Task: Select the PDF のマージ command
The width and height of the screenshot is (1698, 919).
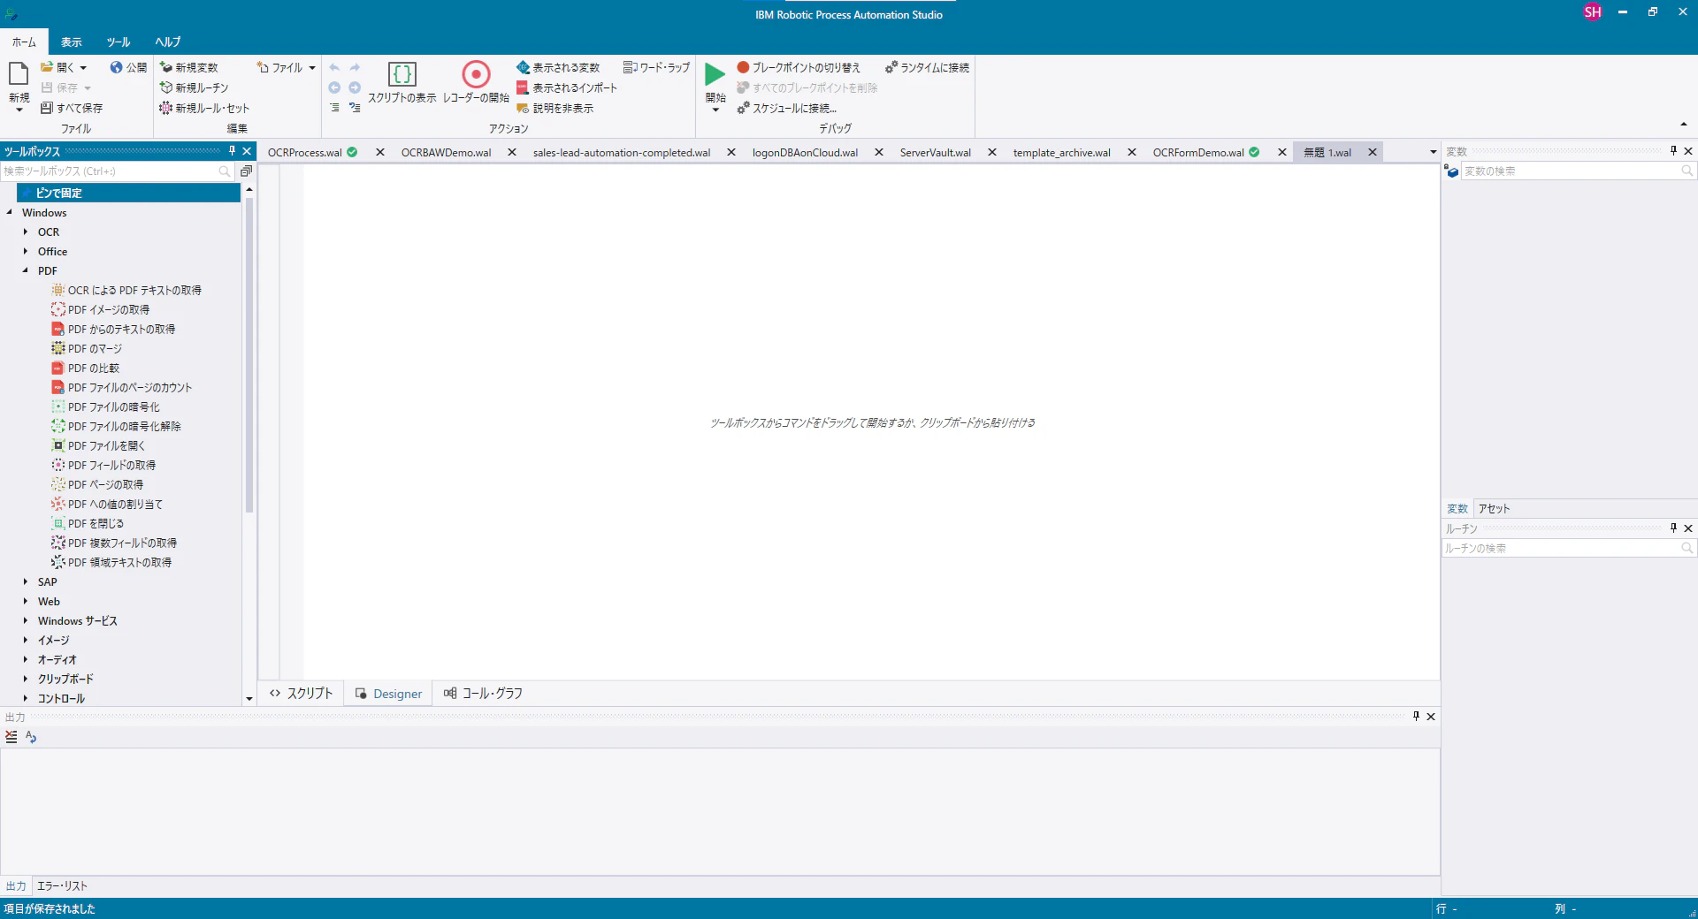Action: tap(87, 348)
